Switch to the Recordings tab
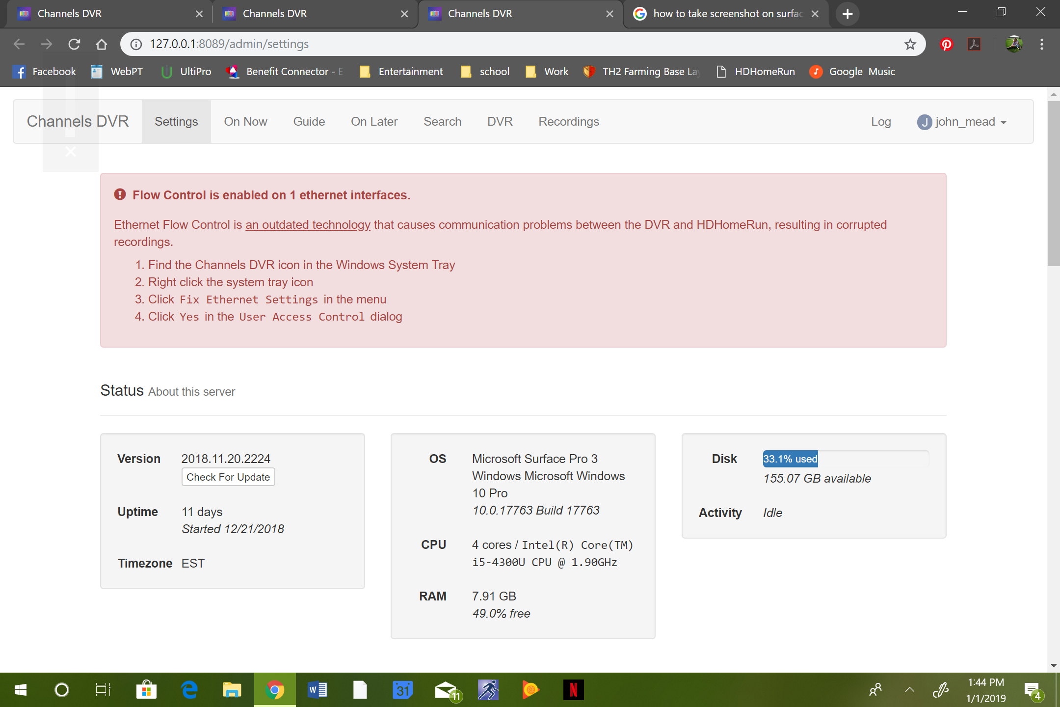 tap(568, 121)
